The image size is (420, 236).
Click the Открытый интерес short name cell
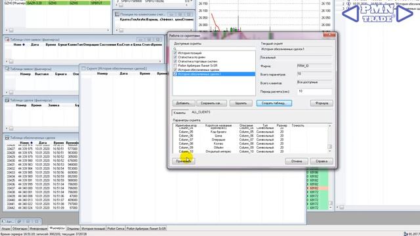point(219,151)
